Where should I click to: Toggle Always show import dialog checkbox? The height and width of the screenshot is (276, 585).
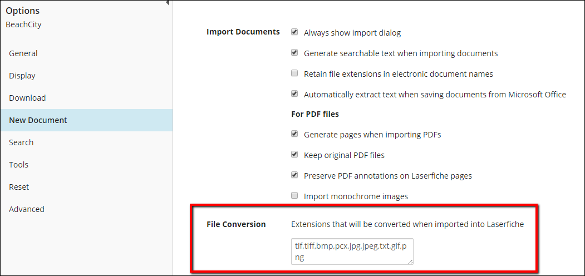[x=294, y=32]
